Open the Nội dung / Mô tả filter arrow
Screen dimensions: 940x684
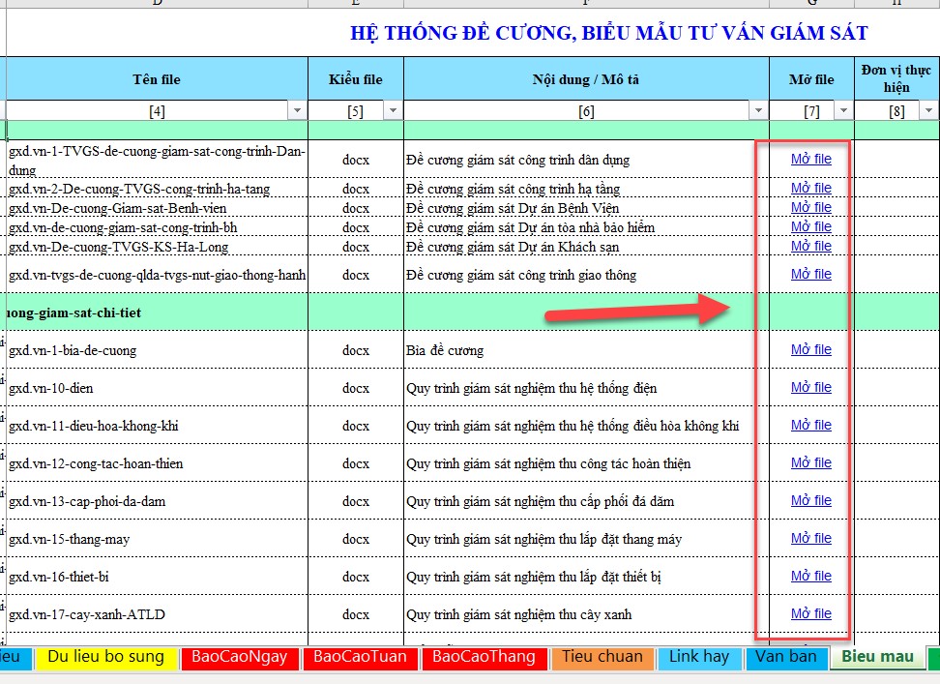coord(758,111)
